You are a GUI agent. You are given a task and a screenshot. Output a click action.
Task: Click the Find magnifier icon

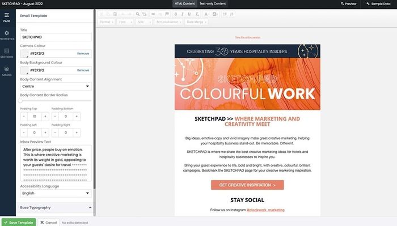tap(137, 14)
